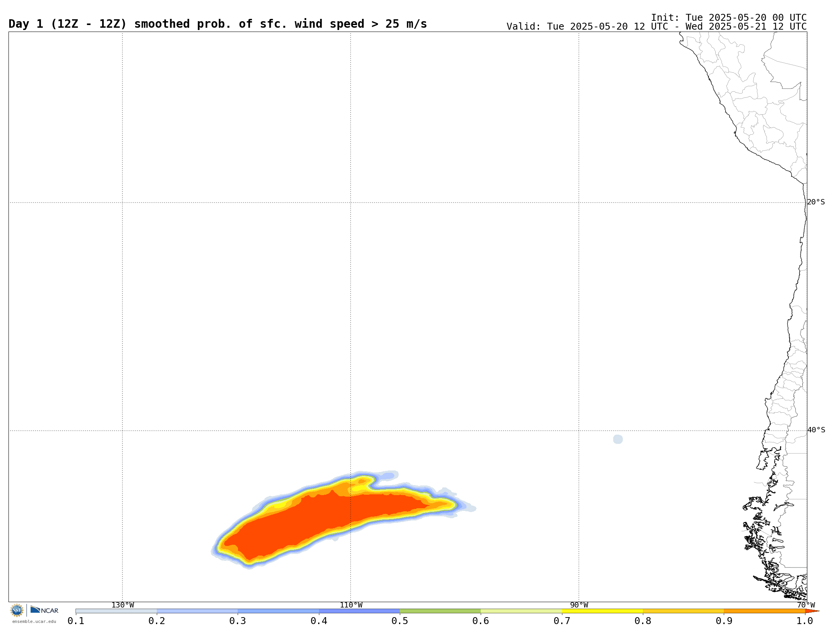Click the Init: Tue 2025-05-20 00 UTC text

pos(729,18)
